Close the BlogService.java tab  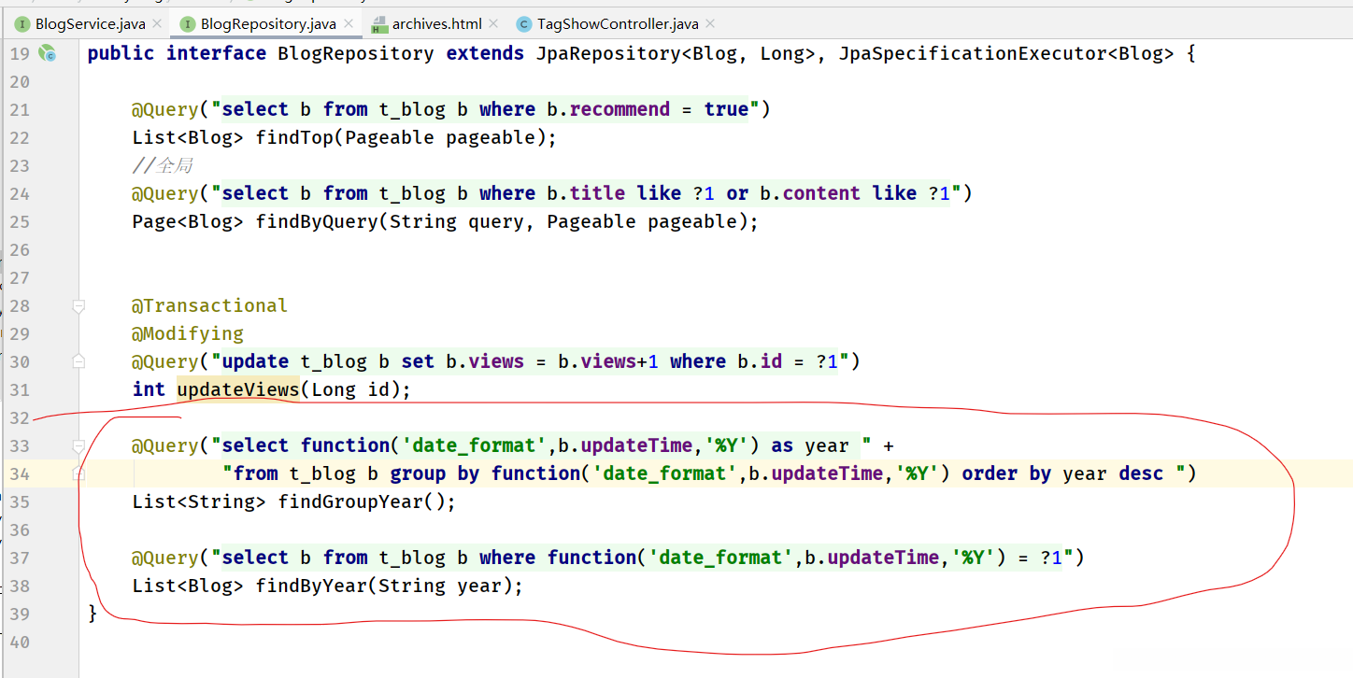[155, 24]
